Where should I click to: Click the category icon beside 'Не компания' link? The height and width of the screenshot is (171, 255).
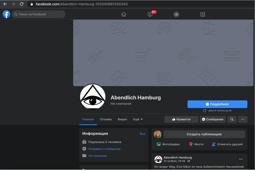click(x=84, y=156)
